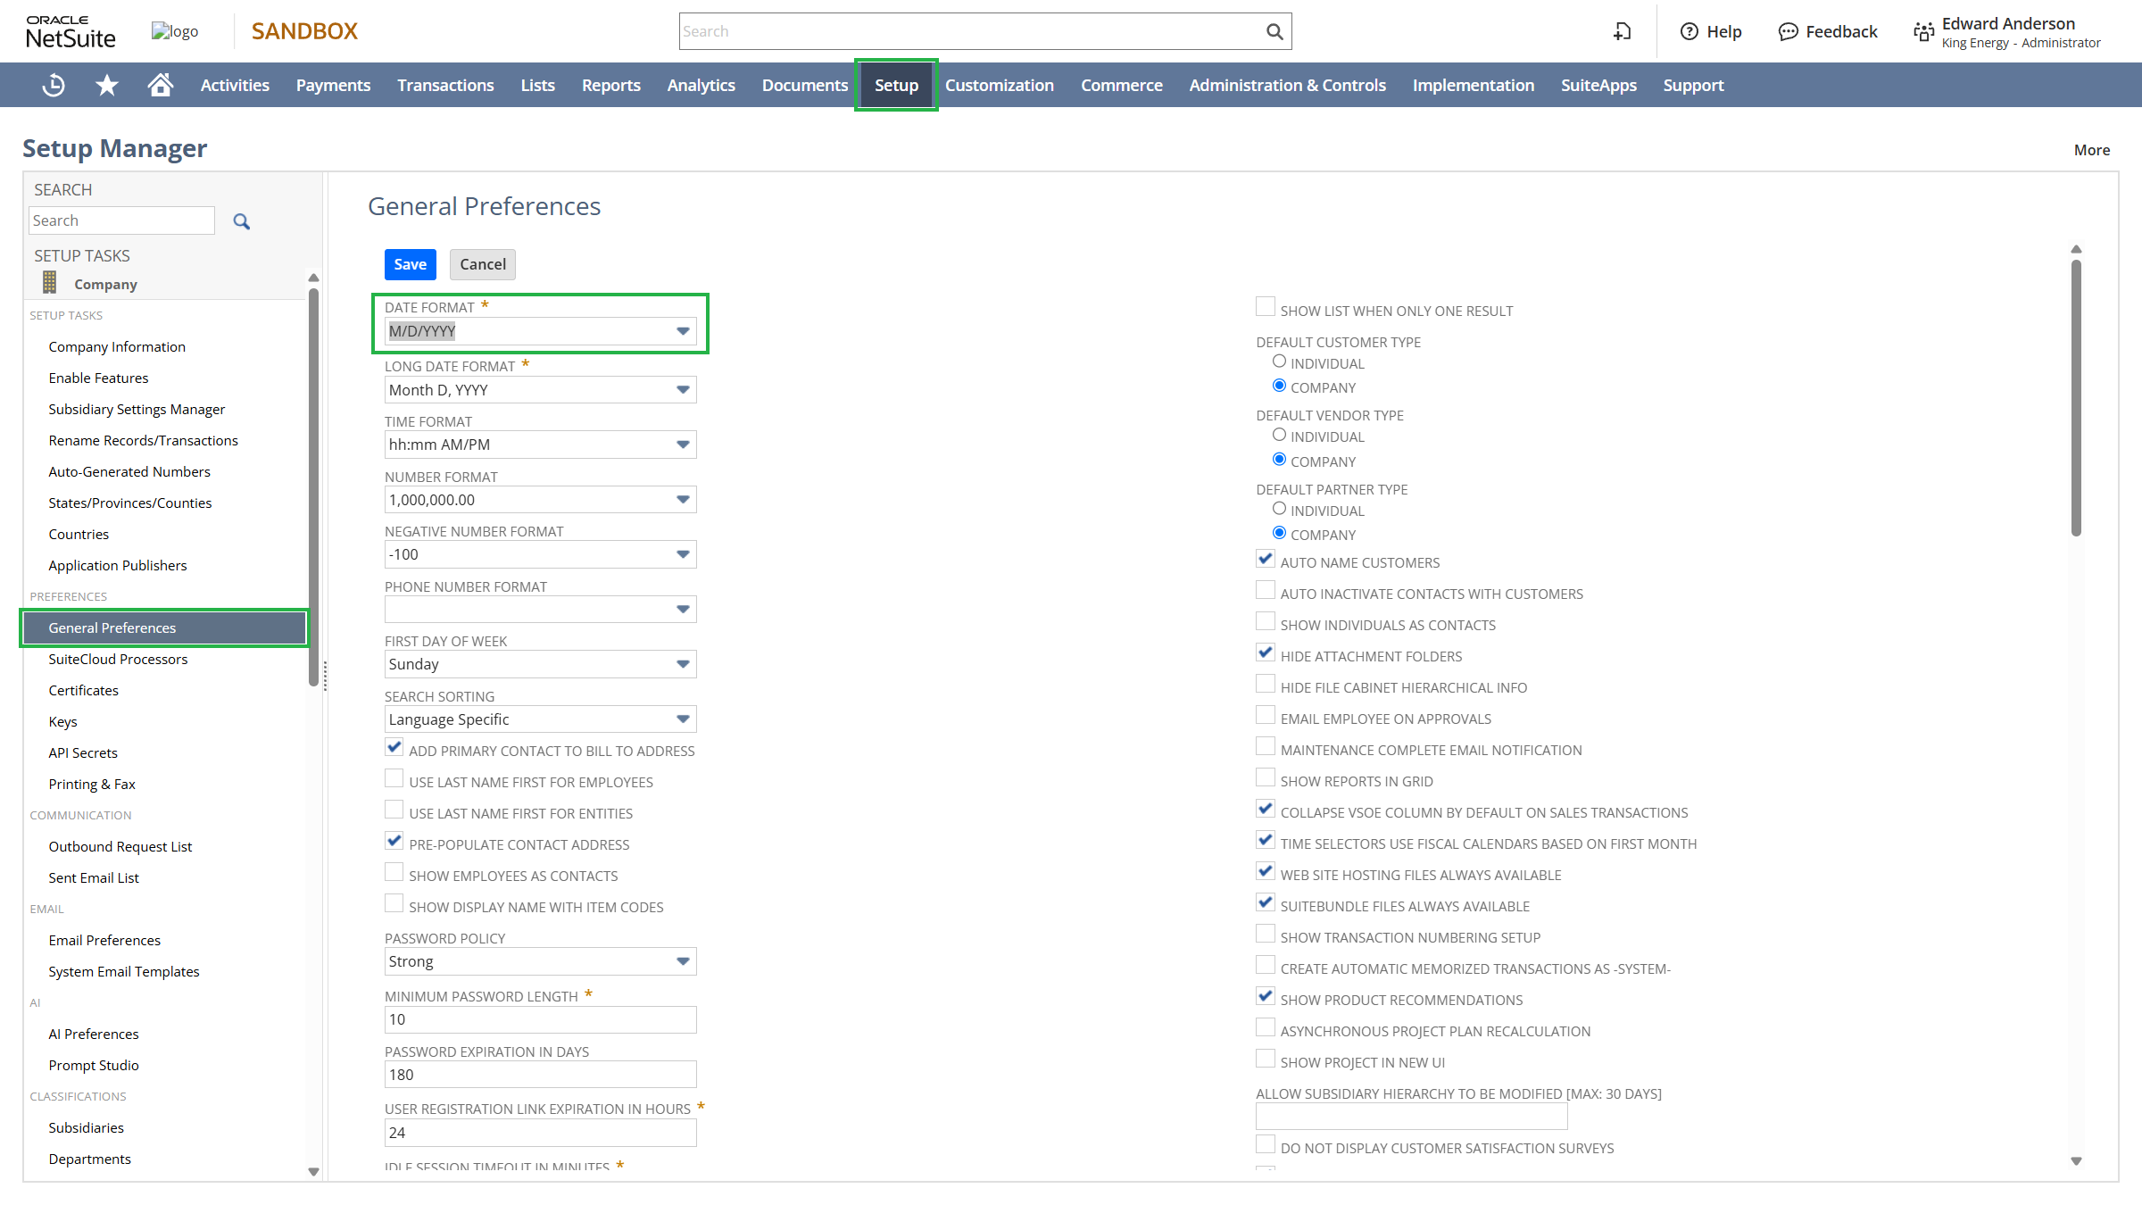Open Email Preferences in sidebar
This screenshot has height=1205, width=2142.
104,940
